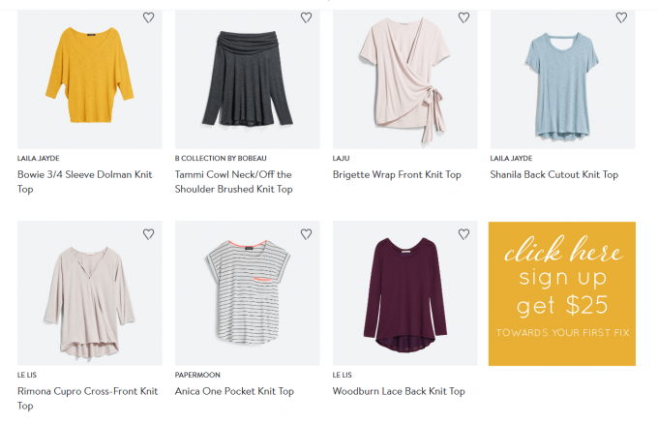The width and height of the screenshot is (658, 425).
Task: Open the yellow Bowie Dolman top image
Action: [x=90, y=79]
